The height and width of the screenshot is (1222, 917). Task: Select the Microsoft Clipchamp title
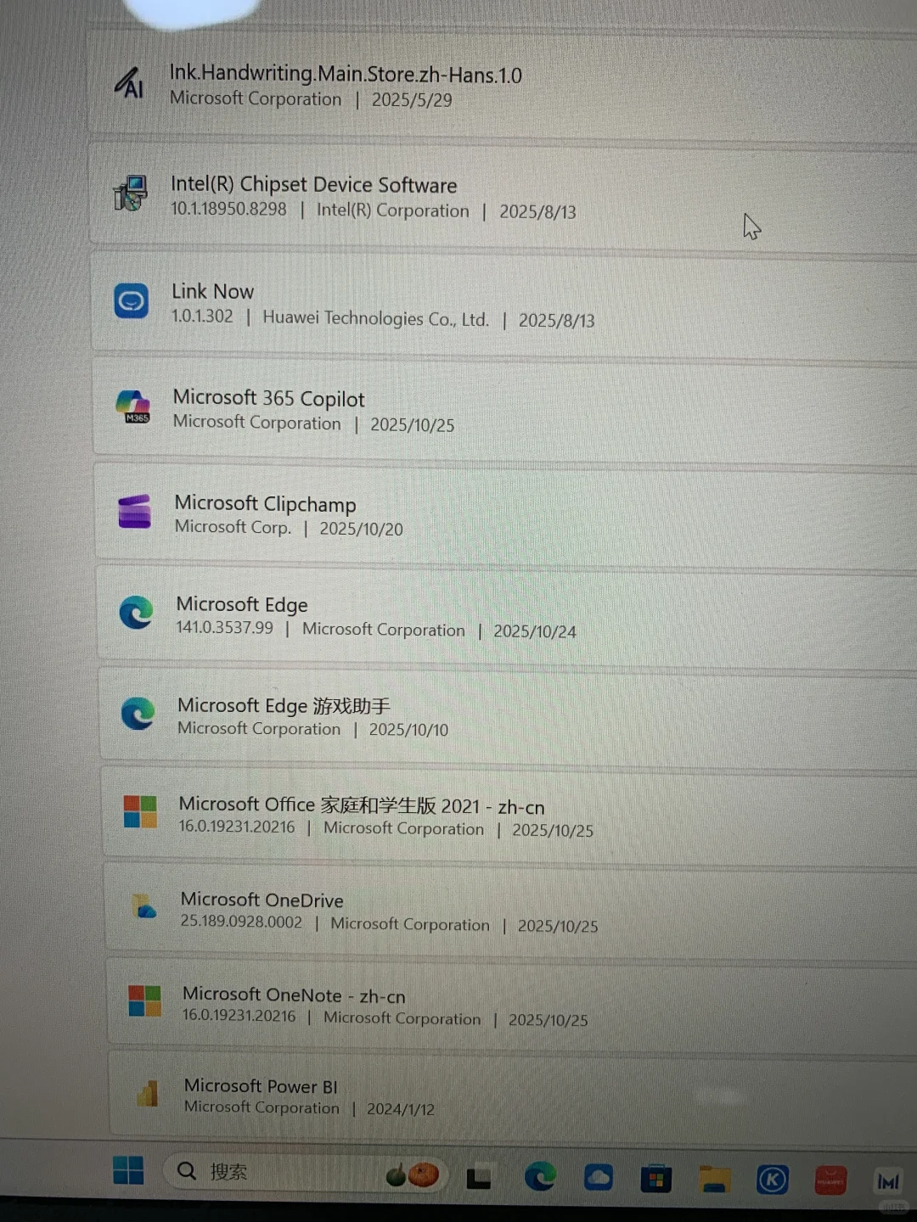(x=265, y=503)
